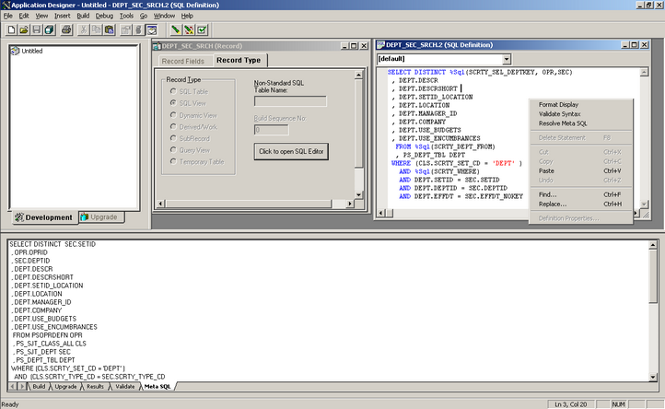Click the Untitled project icon in workspace tree
The width and height of the screenshot is (665, 409).
[x=16, y=51]
